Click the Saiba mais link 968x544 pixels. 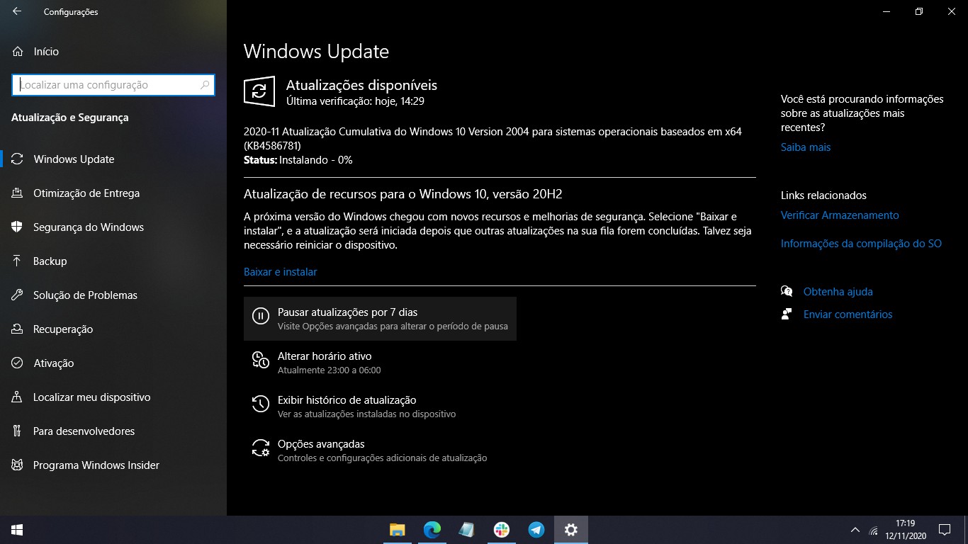click(x=806, y=147)
